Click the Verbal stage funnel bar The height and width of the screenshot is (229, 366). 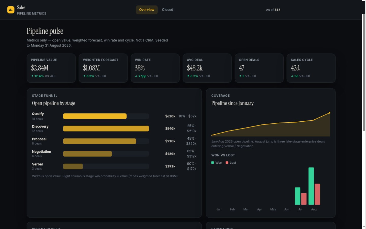(73, 166)
